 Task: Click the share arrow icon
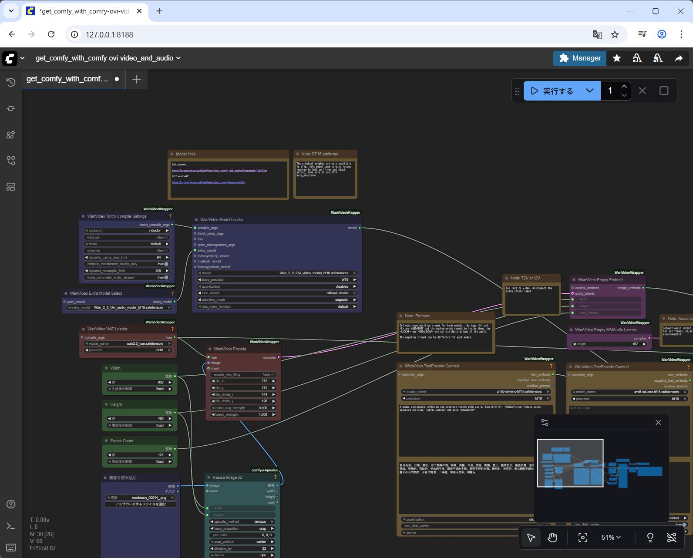click(x=679, y=58)
